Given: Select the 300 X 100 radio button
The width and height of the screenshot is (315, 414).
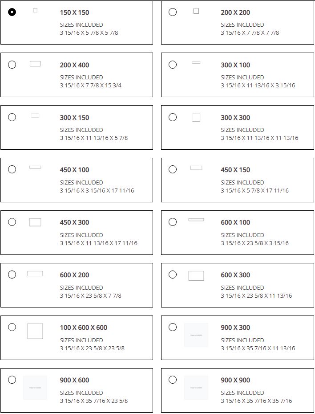Looking at the screenshot, I should tap(173, 65).
